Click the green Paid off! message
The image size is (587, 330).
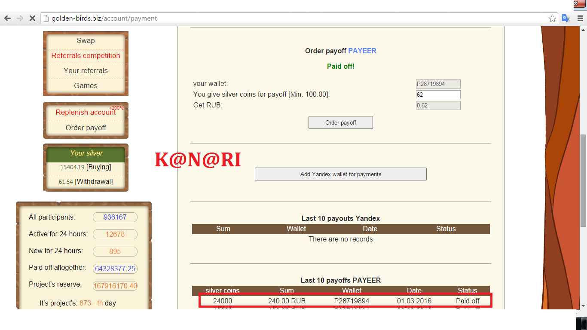tap(341, 66)
